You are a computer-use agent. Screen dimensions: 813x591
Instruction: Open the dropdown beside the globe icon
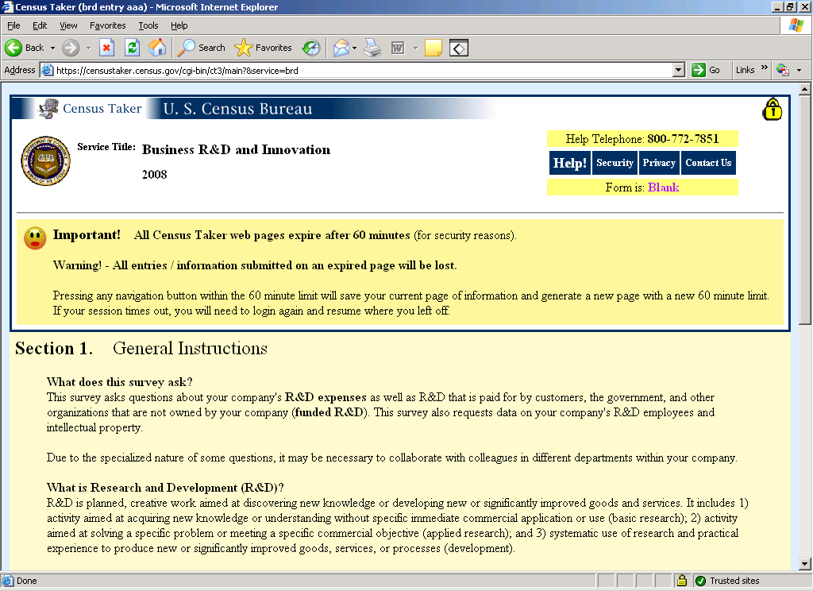pos(799,70)
